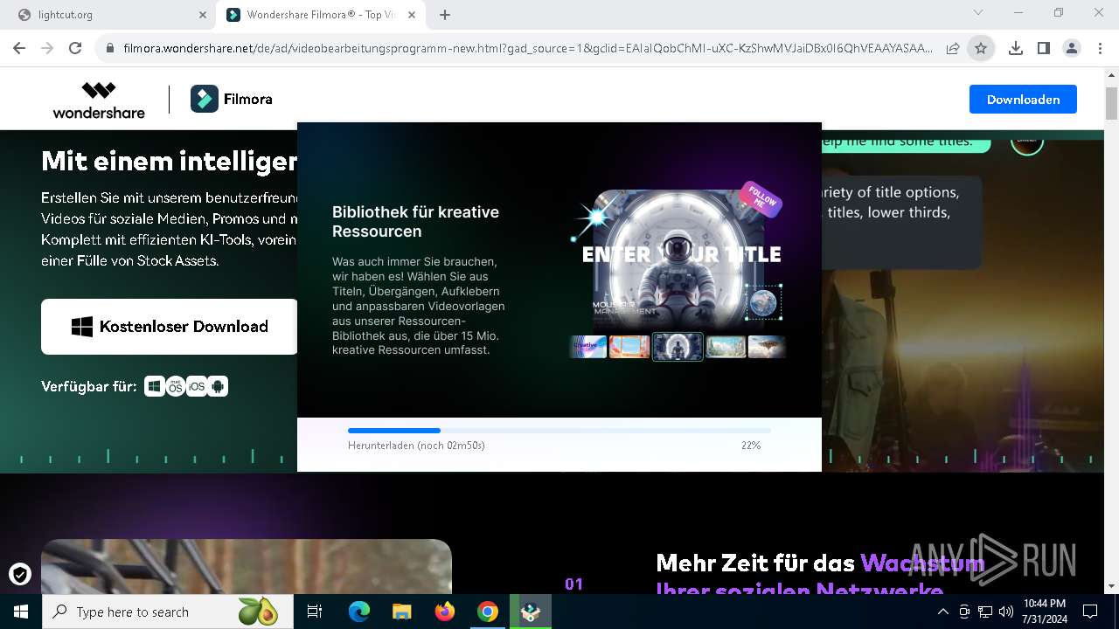Show hidden system tray icons

point(942,612)
